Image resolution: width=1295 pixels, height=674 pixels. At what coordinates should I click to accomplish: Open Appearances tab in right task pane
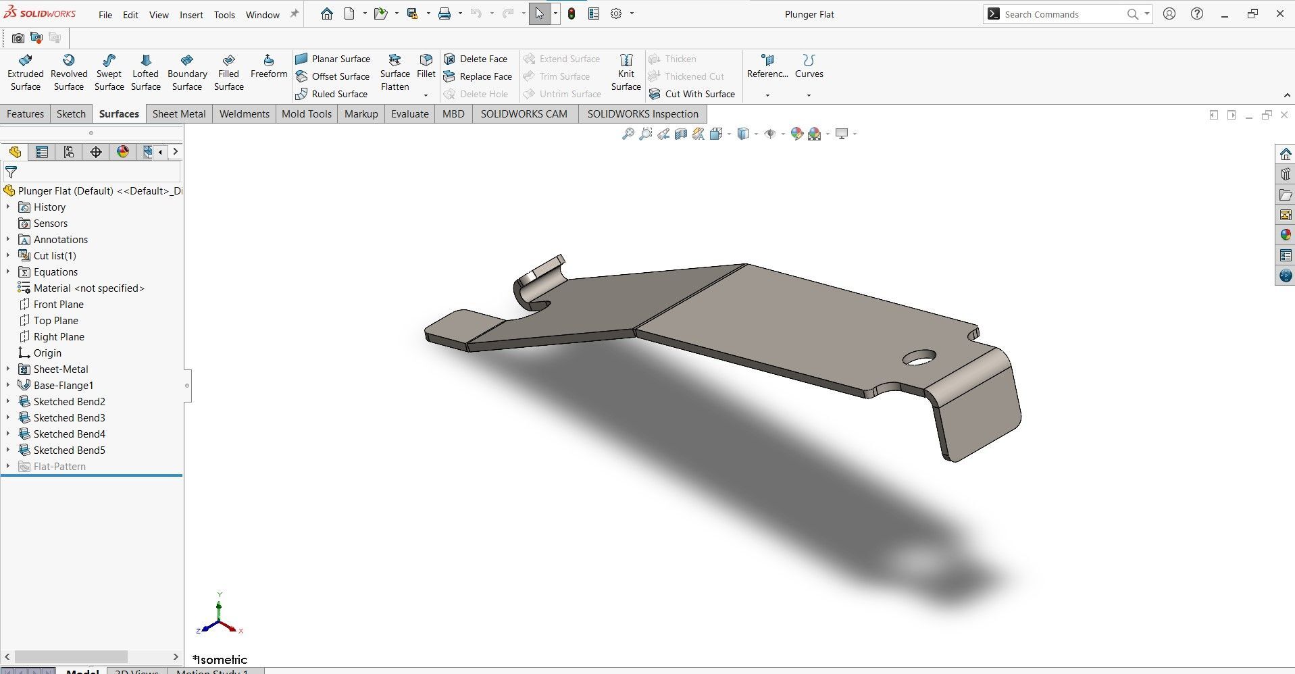[x=1286, y=235]
